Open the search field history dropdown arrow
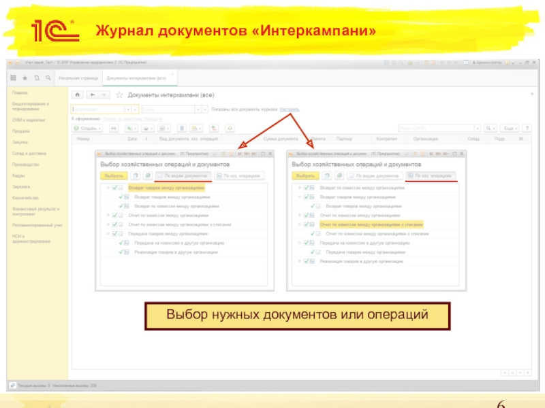The width and height of the screenshot is (545, 408). point(478,129)
